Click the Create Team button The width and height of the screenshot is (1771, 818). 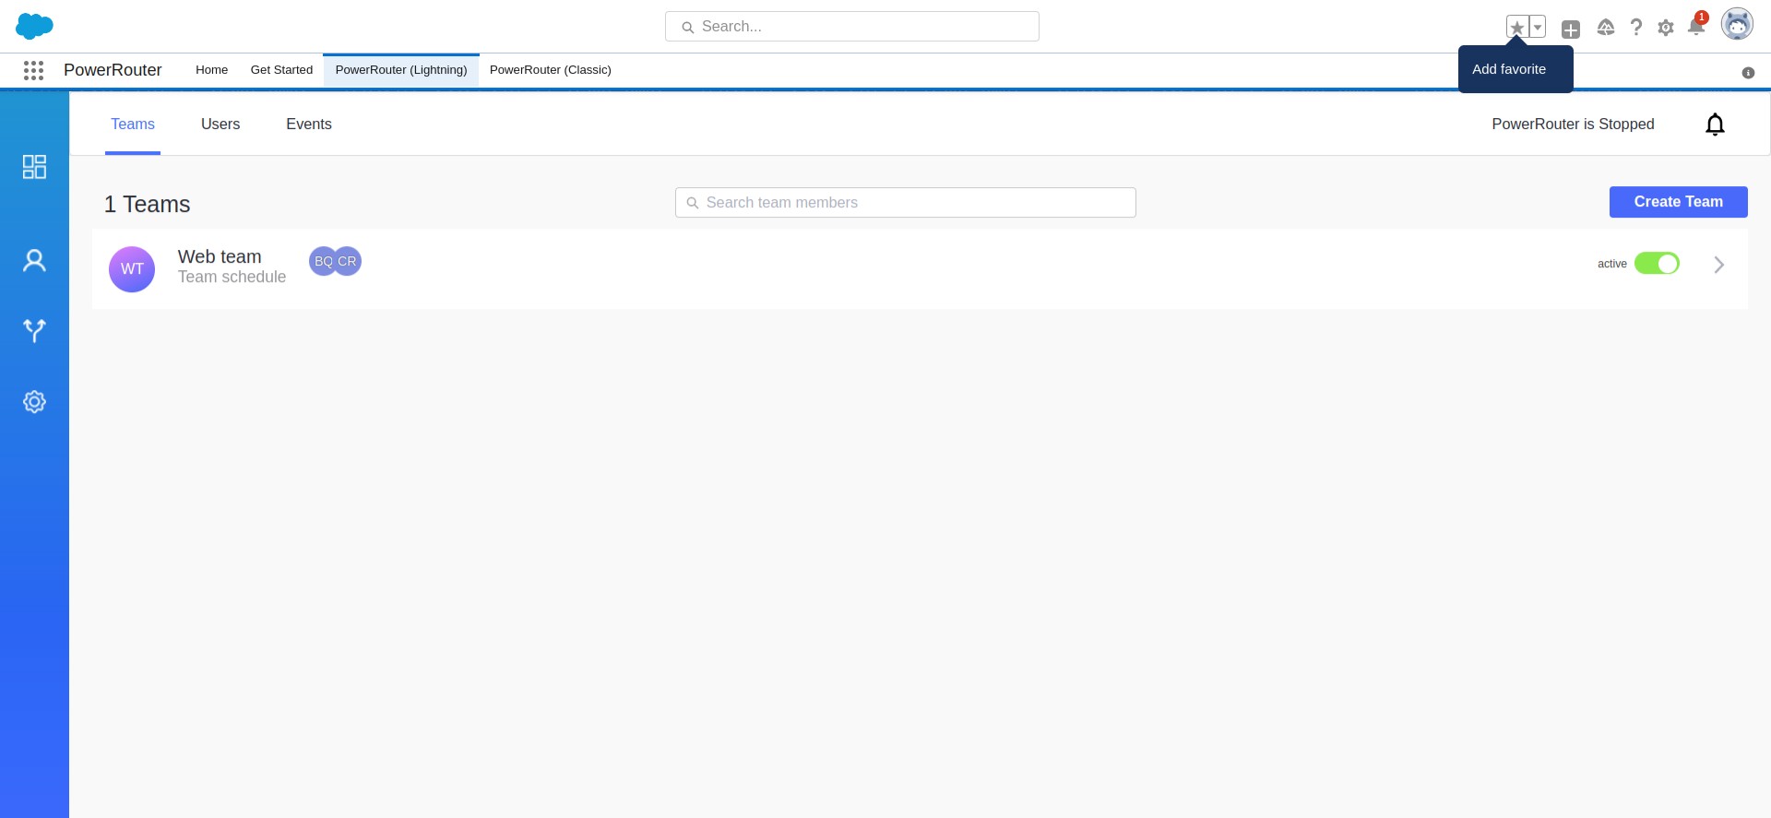pyautogui.click(x=1678, y=202)
